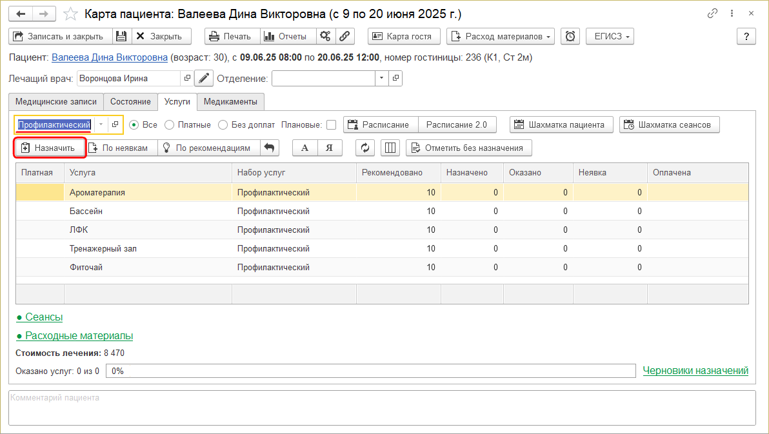
Task: Click the alarm clock icon button
Action: pos(570,37)
